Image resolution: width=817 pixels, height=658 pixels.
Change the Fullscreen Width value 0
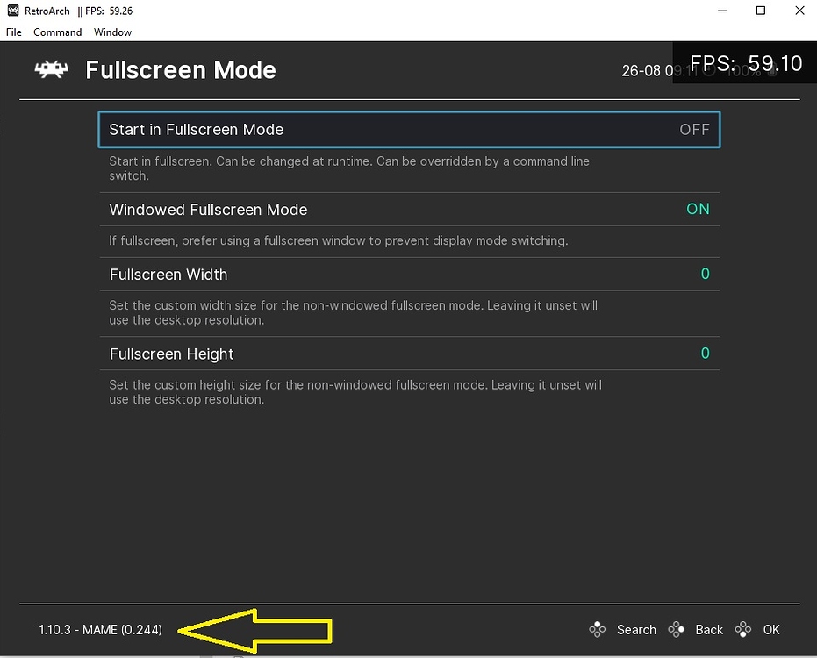(x=705, y=274)
